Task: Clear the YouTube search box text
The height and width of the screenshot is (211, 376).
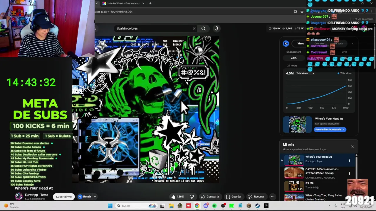Action: (x=194, y=28)
